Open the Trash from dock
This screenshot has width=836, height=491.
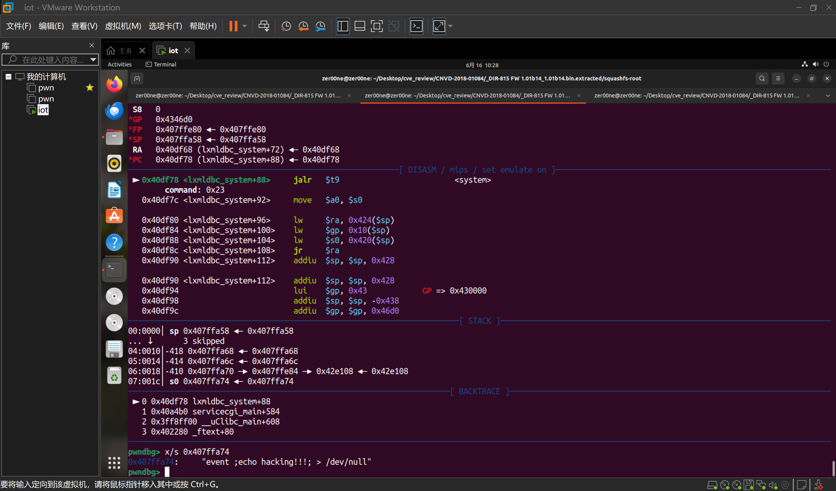coord(114,375)
